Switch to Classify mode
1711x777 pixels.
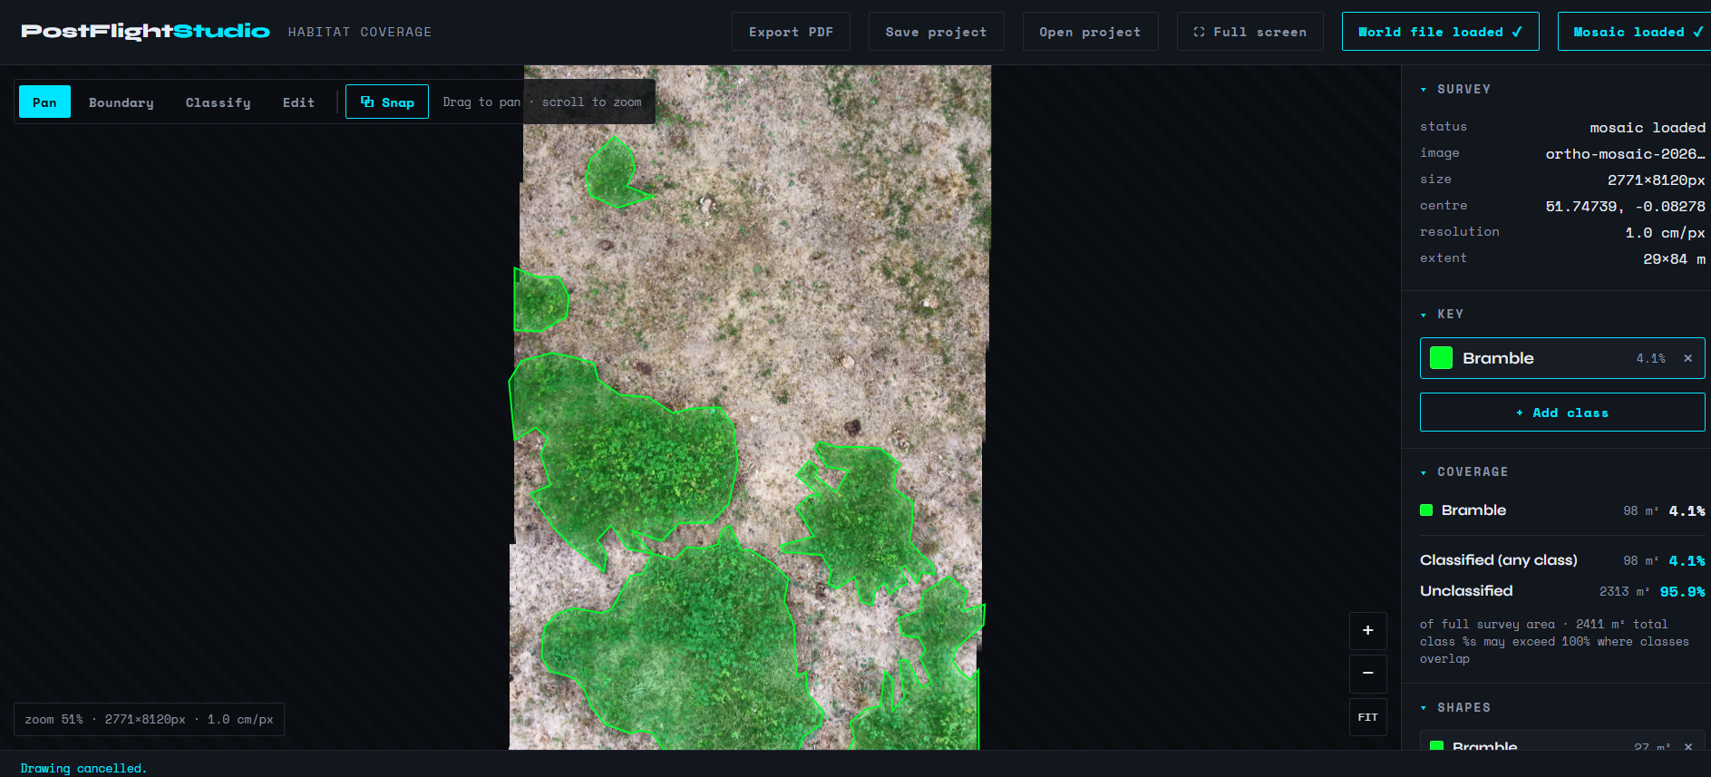point(218,102)
